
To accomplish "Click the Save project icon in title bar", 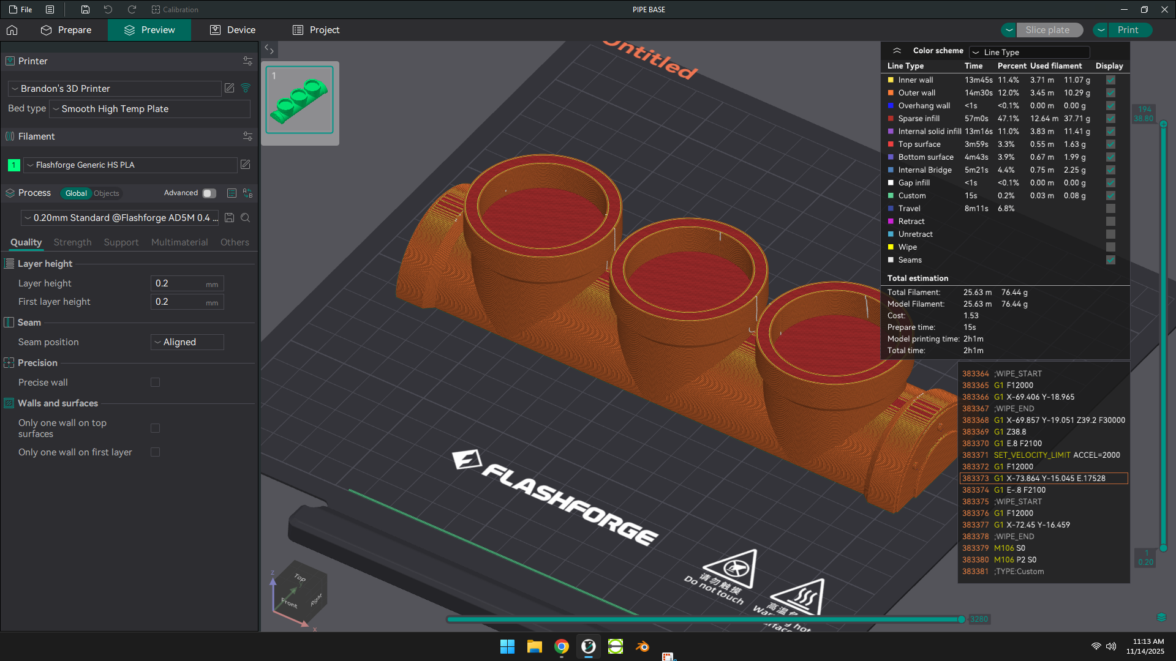I will (x=85, y=9).
